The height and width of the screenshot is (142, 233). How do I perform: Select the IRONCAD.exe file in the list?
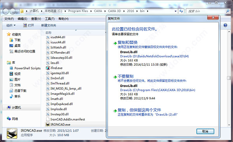click(60, 125)
